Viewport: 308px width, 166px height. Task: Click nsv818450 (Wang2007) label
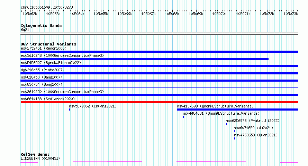coord(42,77)
